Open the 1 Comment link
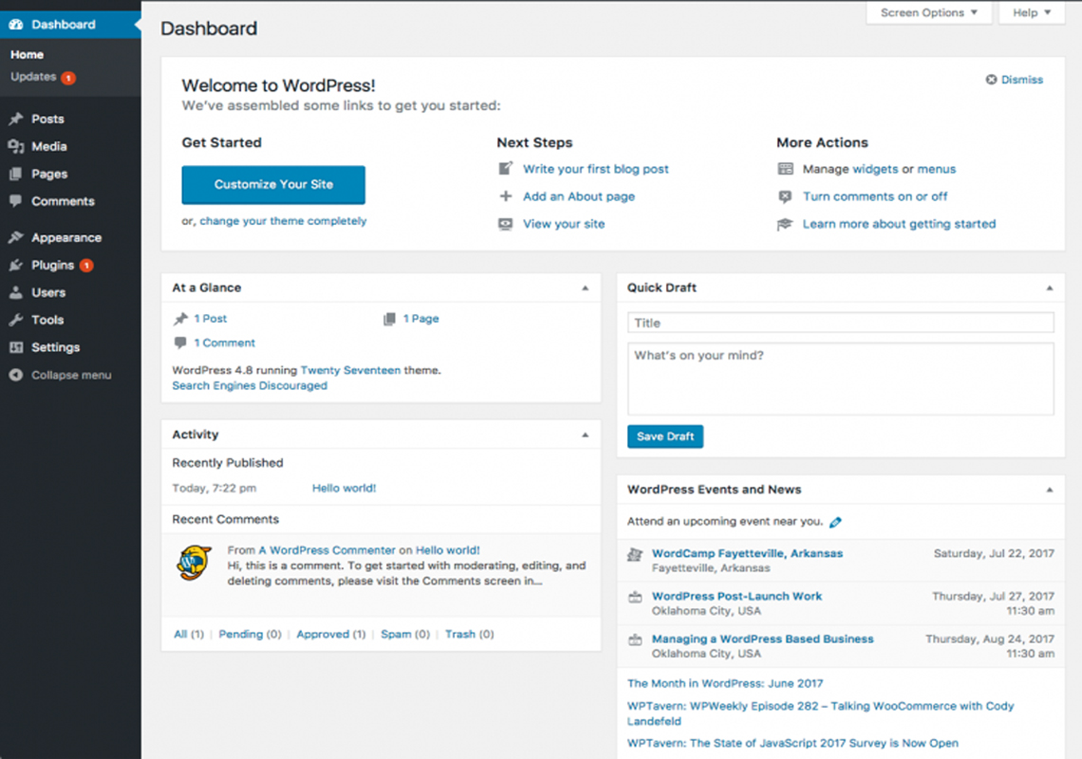This screenshot has height=759, width=1082. point(224,342)
